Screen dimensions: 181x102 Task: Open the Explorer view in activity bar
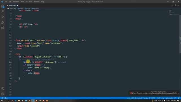[3, 6]
